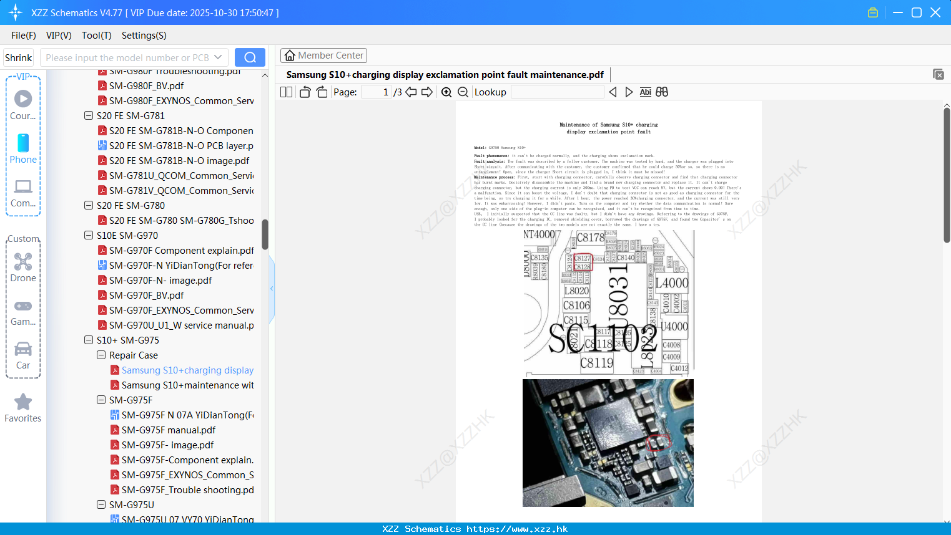Toggle the two-page view icon
The height and width of the screenshot is (535, 951).
pos(286,92)
